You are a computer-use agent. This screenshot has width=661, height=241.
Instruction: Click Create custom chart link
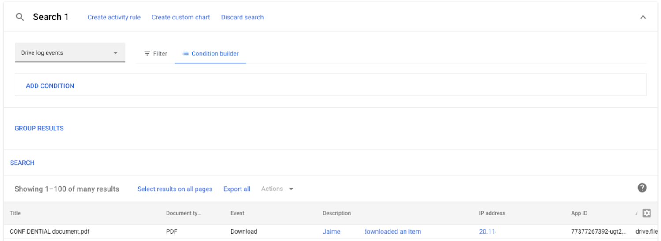click(181, 17)
